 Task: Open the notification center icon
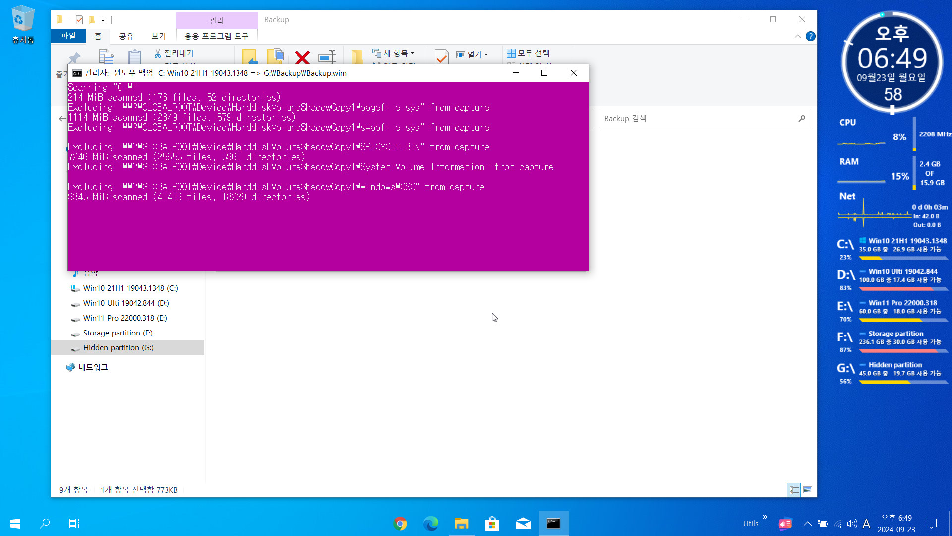coord(932,524)
